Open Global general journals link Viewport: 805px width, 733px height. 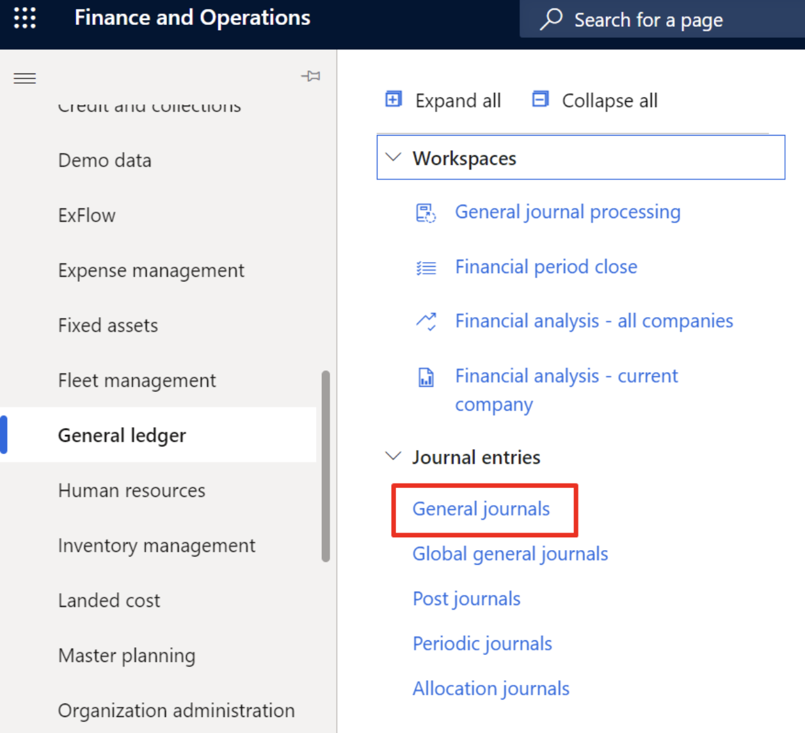[x=510, y=554]
